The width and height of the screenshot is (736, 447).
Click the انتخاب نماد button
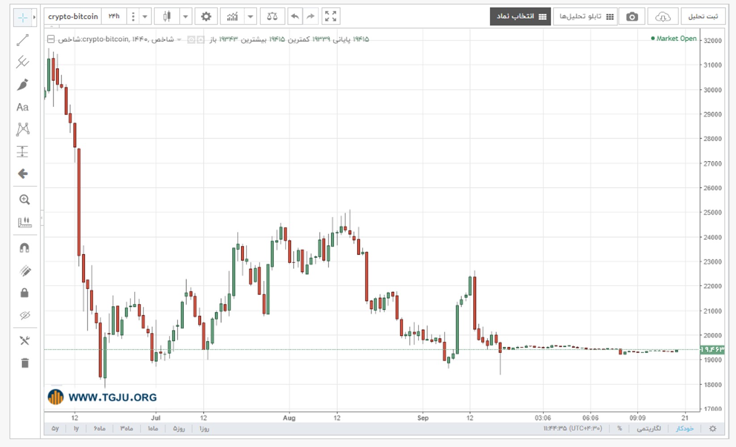(x=520, y=17)
